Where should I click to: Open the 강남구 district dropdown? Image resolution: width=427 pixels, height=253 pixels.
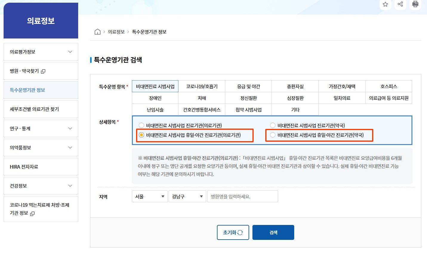click(x=187, y=196)
